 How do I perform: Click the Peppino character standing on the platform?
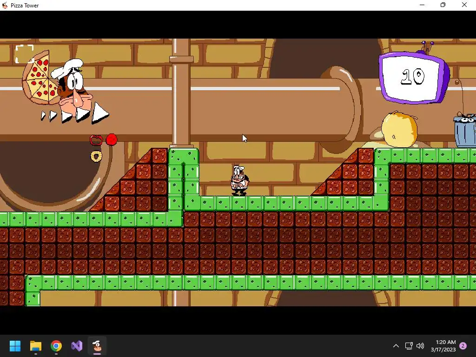[x=239, y=180]
